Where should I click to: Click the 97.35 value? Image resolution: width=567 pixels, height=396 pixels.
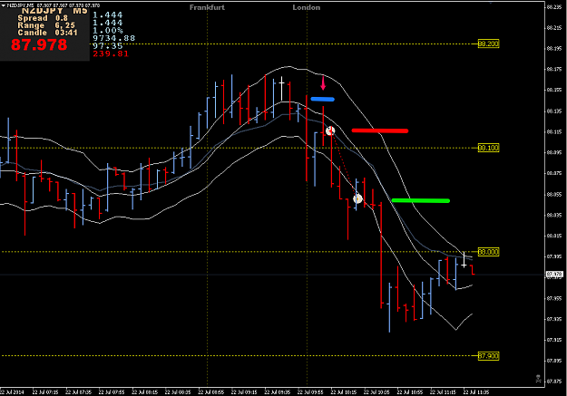click(108, 46)
